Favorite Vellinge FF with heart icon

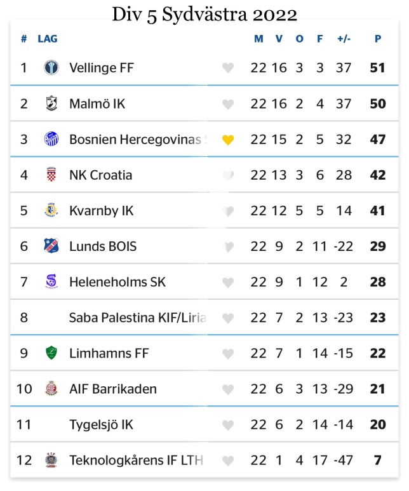coord(228,68)
